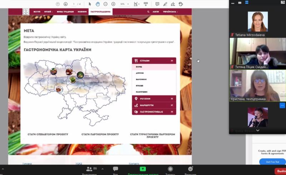286x175 pixels.
Task: Select Tetiana Mirzodaieva video thumbnail
Action: click(258, 21)
